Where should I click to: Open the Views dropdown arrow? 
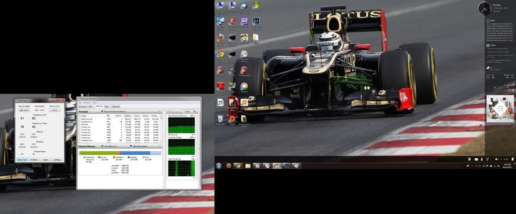coord(194,112)
